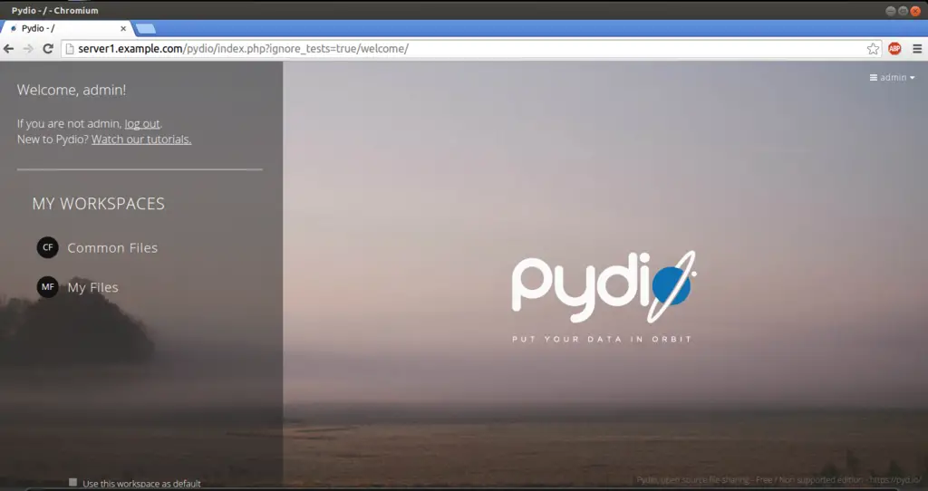Open a new browser tab
Viewport: 928px width, 491px height.
(146, 28)
